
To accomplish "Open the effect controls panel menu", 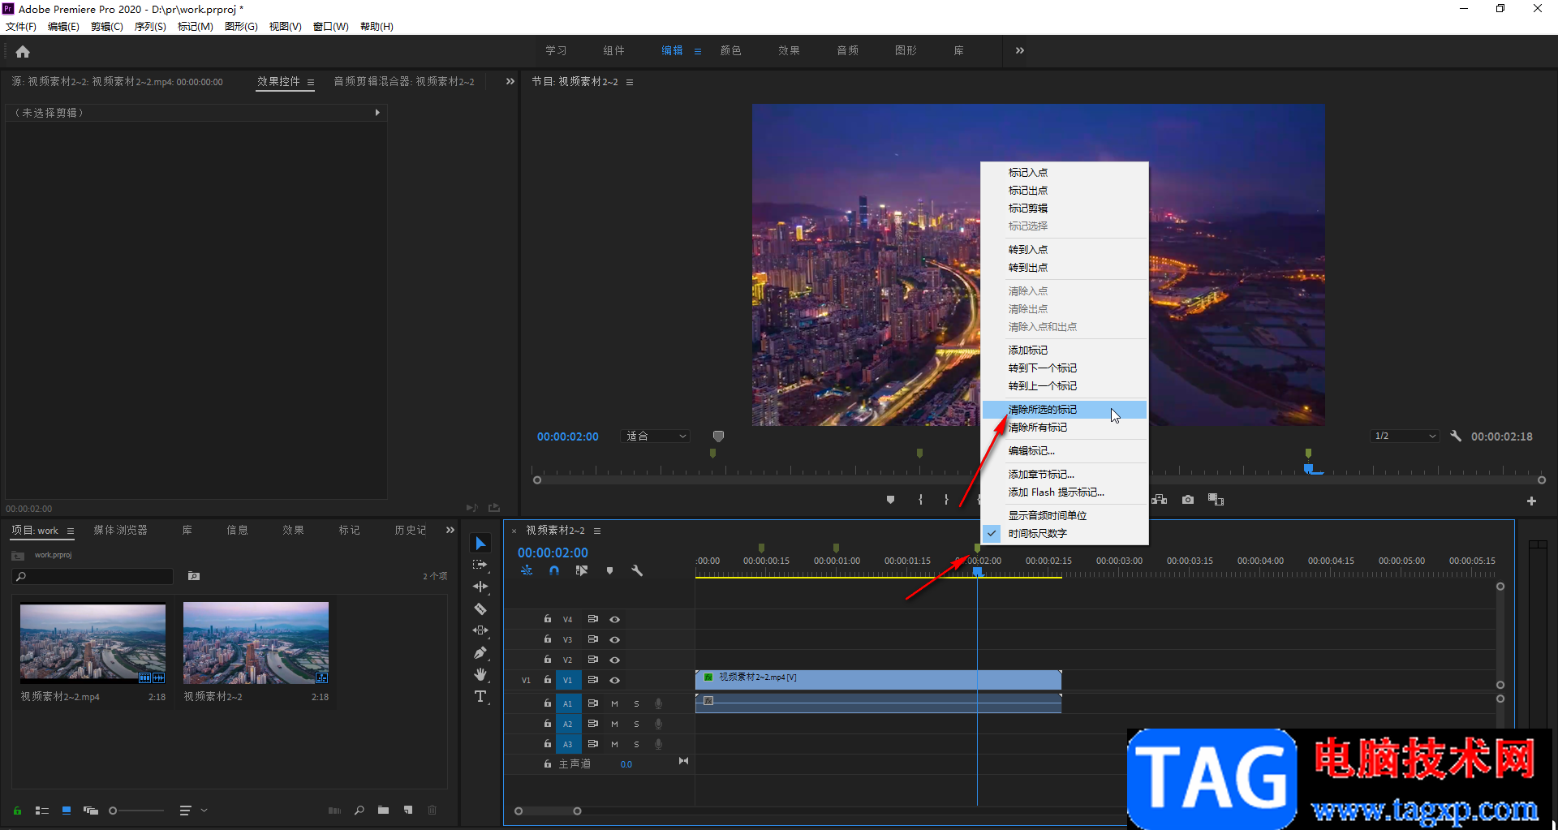I will click(x=311, y=82).
